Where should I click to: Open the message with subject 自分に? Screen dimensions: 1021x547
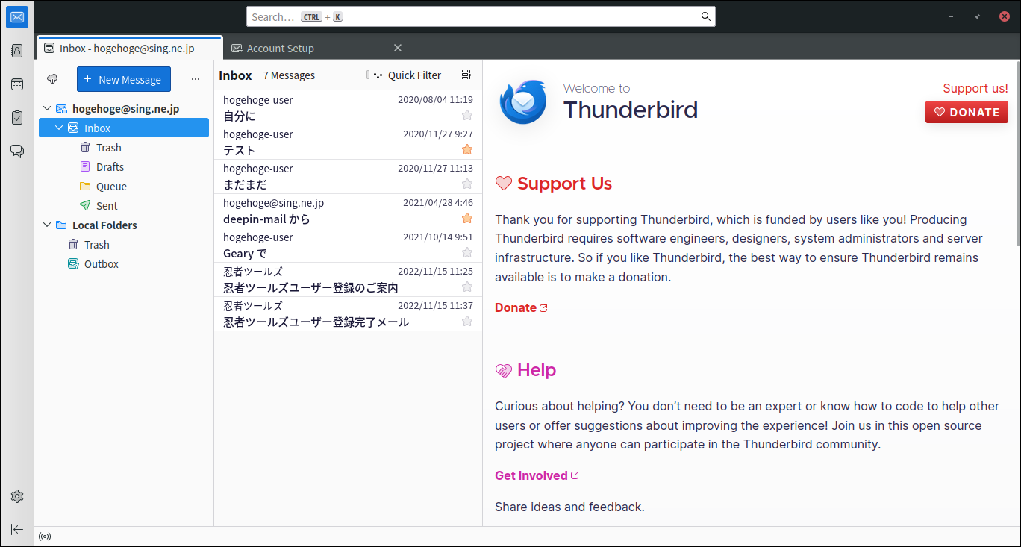coord(348,108)
